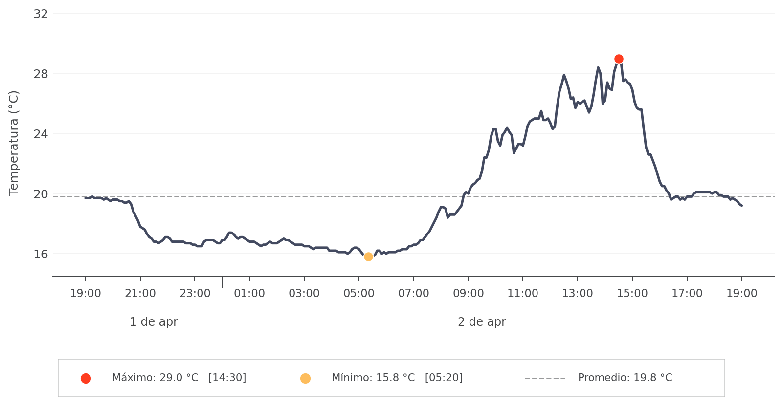783x405 pixels.
Task: Click the orange dot in the legend
Action: [305, 378]
